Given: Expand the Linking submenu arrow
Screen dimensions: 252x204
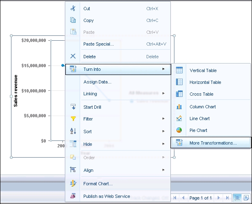Looking at the screenshot, I should 163,94.
